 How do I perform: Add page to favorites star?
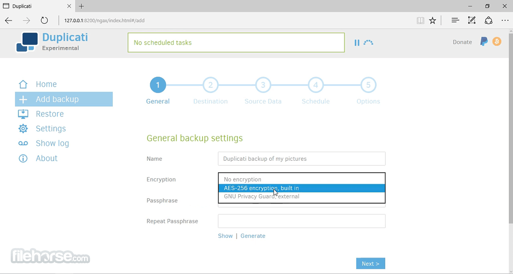point(432,20)
